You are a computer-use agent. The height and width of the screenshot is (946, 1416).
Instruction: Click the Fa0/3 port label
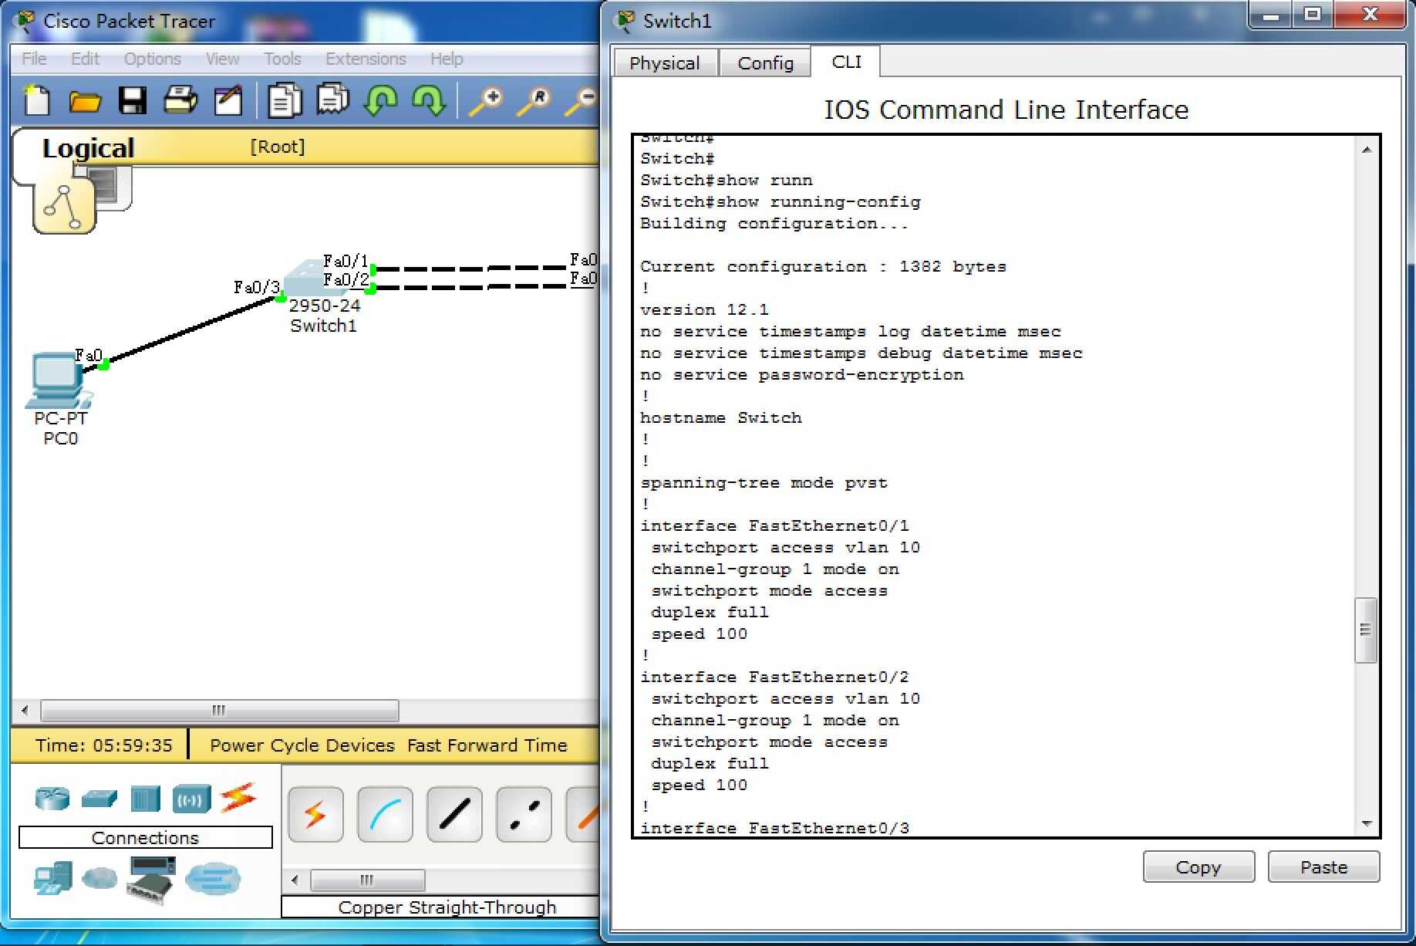(256, 287)
